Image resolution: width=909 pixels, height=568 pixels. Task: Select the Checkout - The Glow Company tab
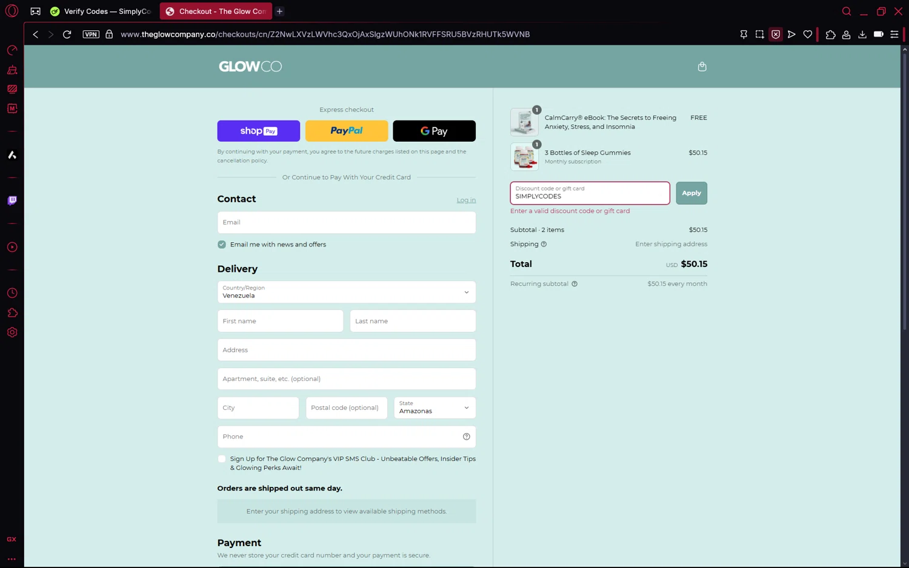click(216, 11)
